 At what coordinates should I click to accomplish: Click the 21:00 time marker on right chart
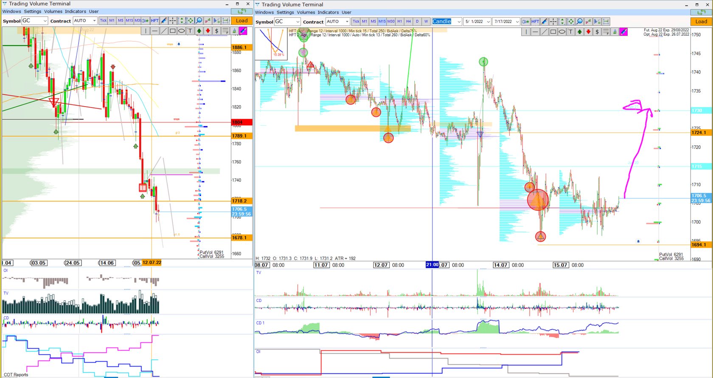click(432, 265)
